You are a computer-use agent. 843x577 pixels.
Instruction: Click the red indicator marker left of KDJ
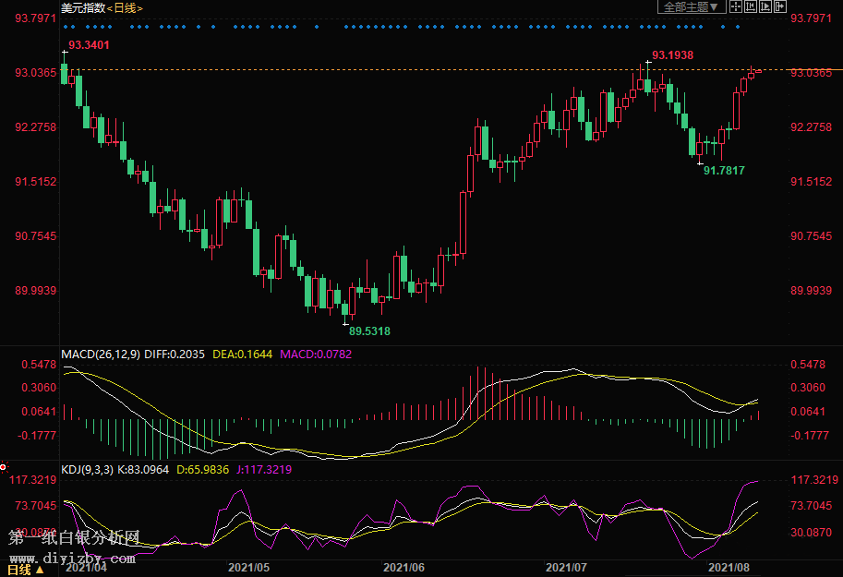click(4, 469)
